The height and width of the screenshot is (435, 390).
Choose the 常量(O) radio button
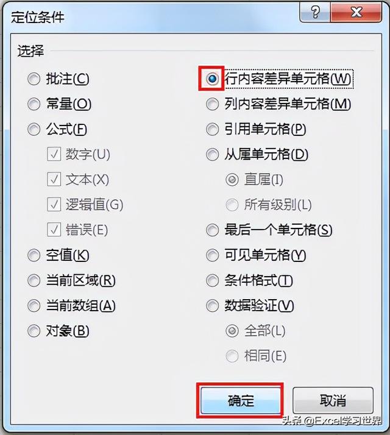click(x=34, y=105)
